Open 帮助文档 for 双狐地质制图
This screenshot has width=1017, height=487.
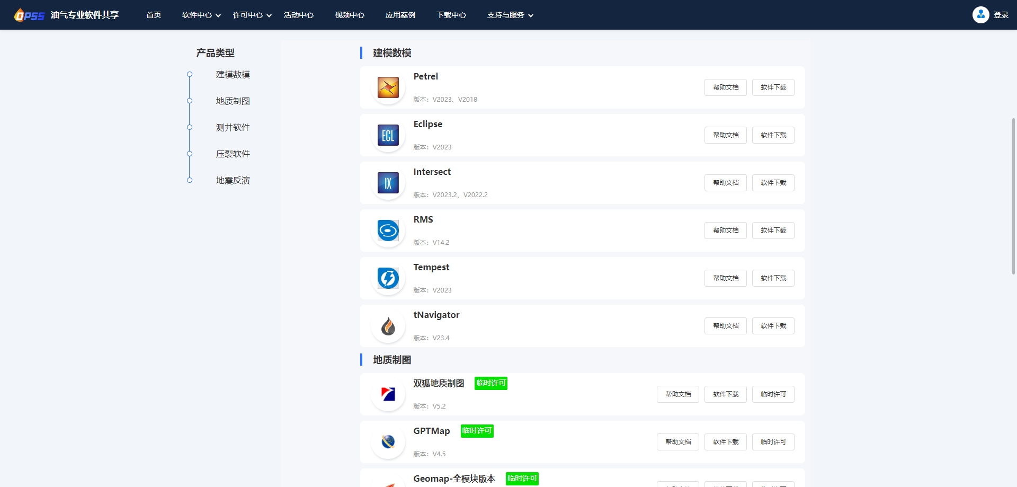[678, 394]
